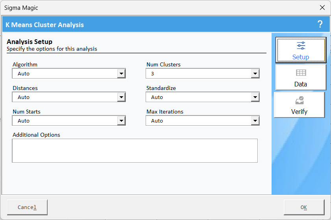
Task: Confirm the setup with the OK button
Action: [x=304, y=207]
